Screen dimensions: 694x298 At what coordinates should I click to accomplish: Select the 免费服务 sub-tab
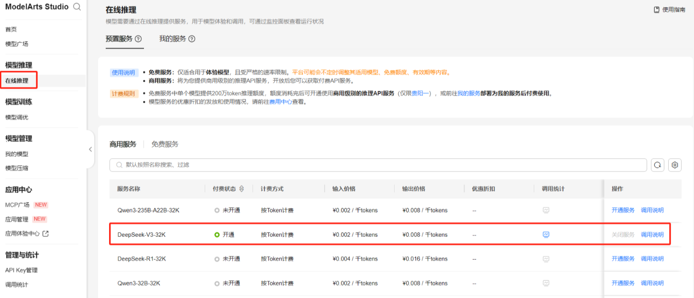tap(165, 144)
